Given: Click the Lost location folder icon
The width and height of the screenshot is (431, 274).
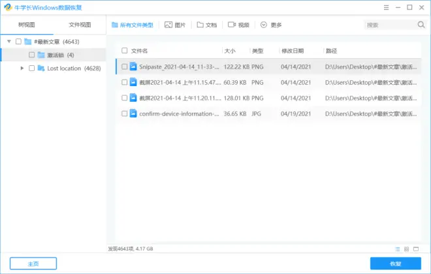Looking at the screenshot, I should tap(41, 68).
